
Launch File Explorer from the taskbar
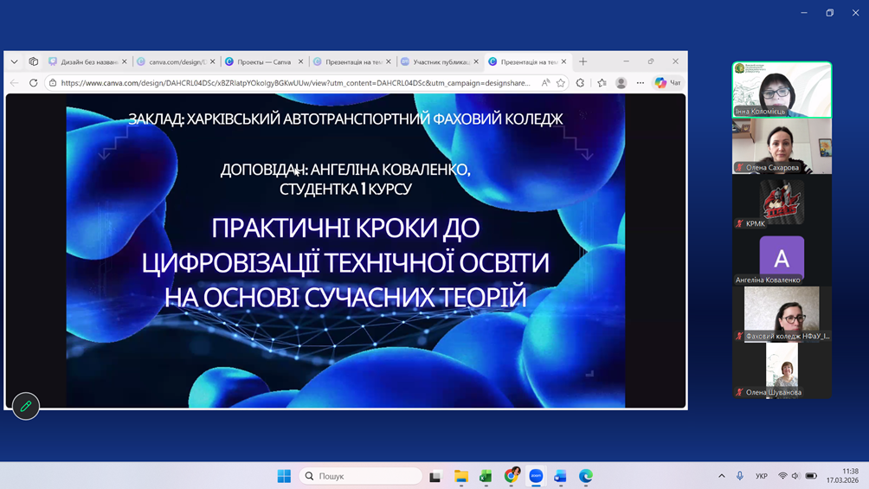point(461,476)
